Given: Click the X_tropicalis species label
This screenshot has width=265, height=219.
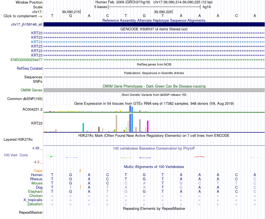Looking at the screenshot, I should (x=33, y=200).
